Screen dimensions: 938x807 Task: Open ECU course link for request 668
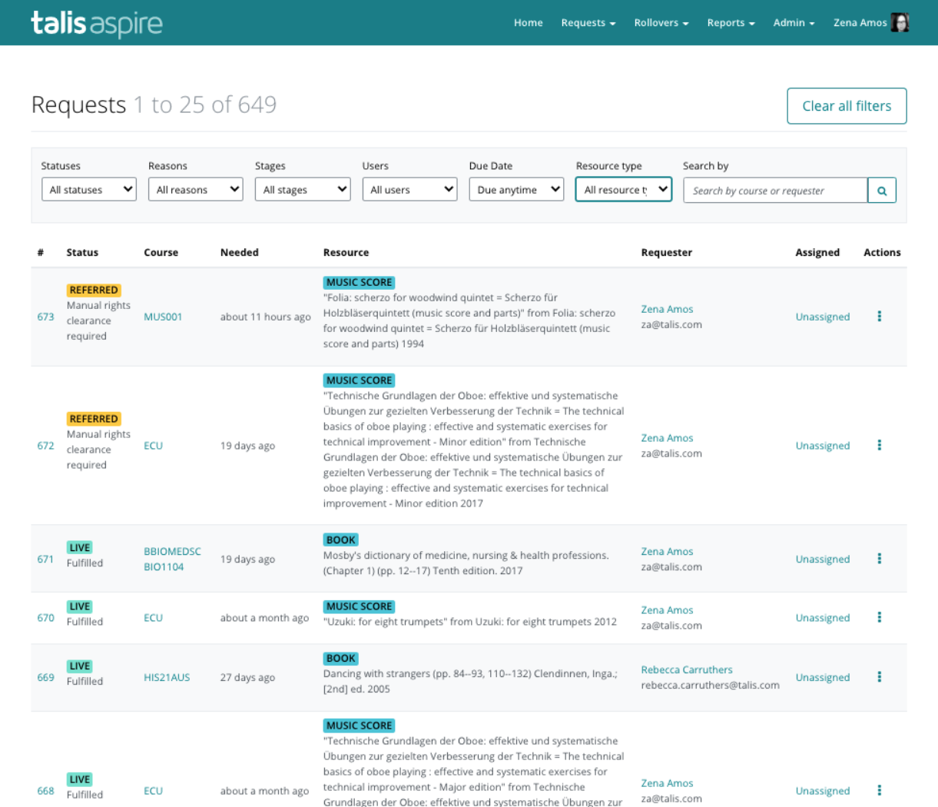pos(153,791)
